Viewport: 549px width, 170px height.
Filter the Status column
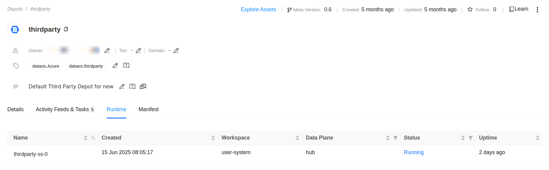click(470, 138)
